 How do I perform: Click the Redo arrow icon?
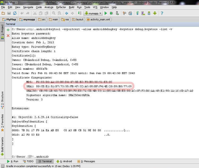coord(28,13)
